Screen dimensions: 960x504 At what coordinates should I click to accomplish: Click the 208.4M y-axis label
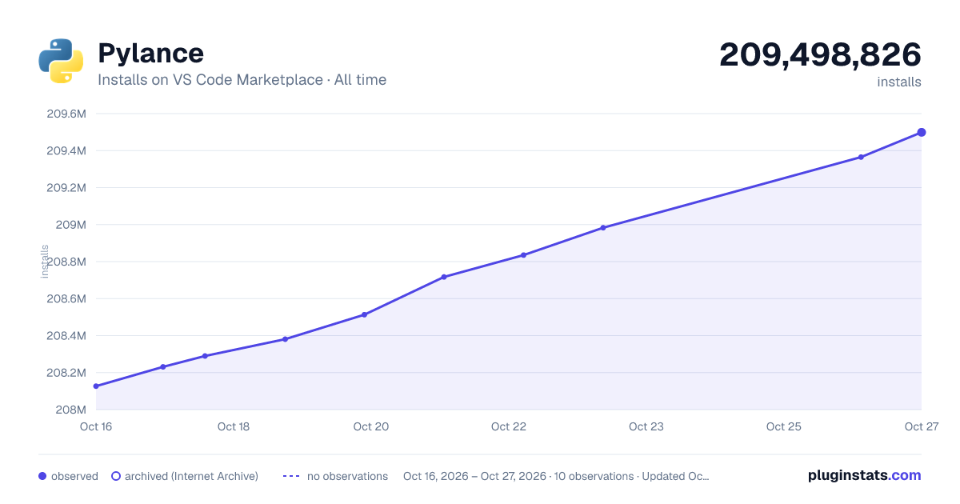click(x=66, y=336)
